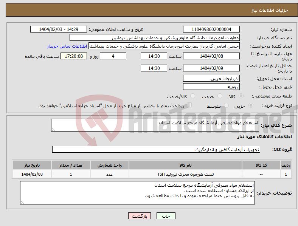Click the توضیحات خریدار text area
This screenshot has height=226, width=298.
coord(137,193)
